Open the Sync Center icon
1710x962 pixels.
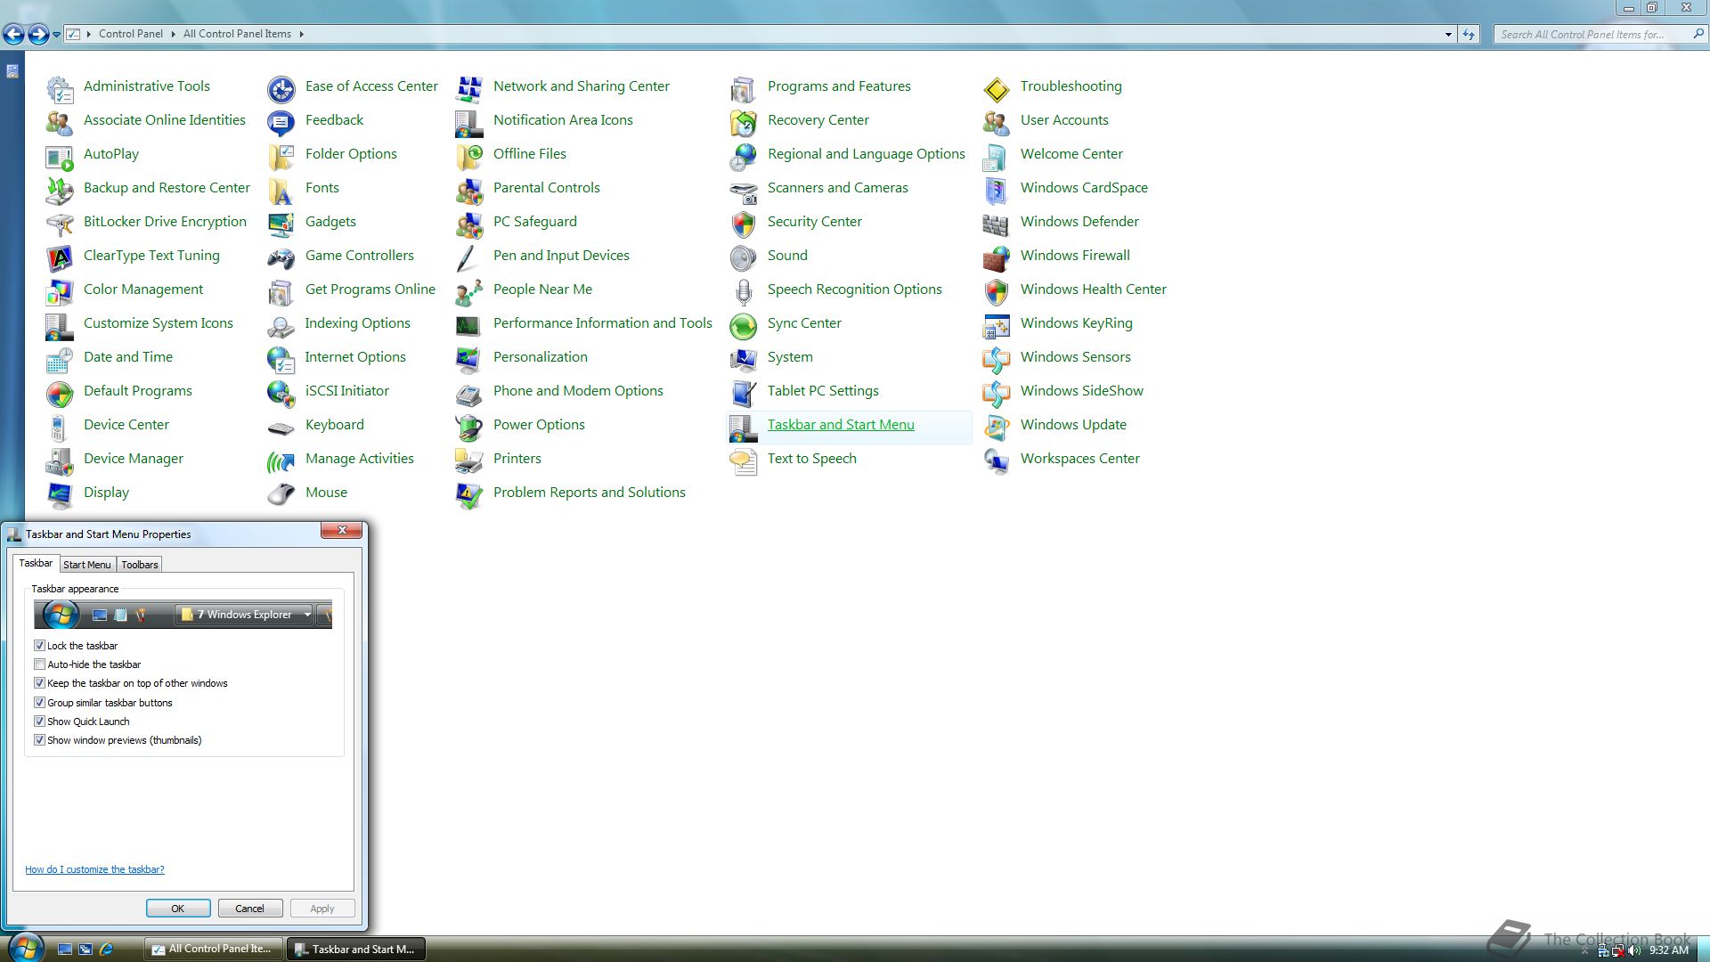pyautogui.click(x=744, y=325)
